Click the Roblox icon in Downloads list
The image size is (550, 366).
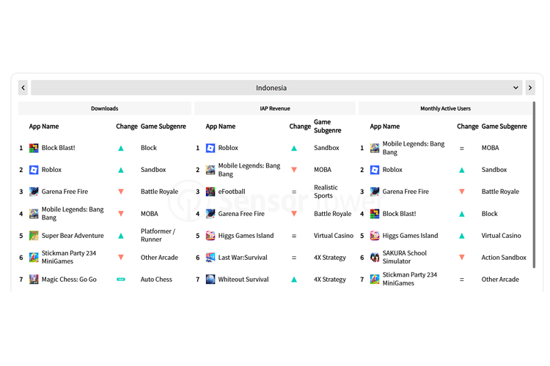[x=34, y=170]
